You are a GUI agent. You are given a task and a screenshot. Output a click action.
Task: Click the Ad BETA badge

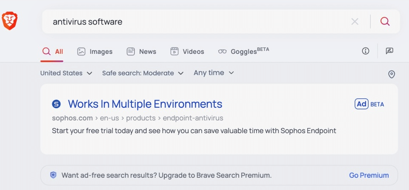pos(369,104)
